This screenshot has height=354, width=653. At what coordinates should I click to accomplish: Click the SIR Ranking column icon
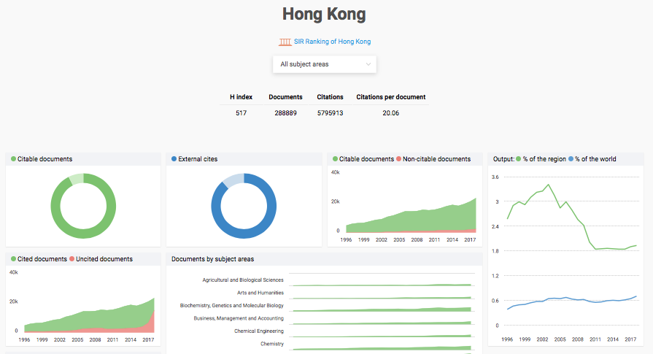[285, 42]
